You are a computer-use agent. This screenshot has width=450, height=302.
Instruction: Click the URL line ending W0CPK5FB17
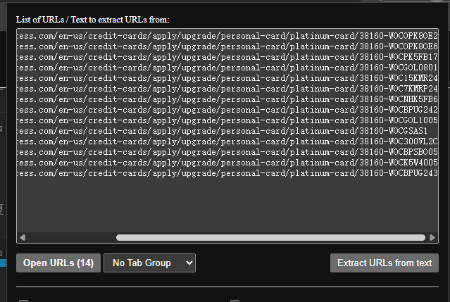(227, 57)
